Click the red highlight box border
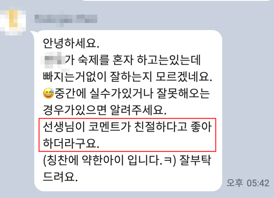Image resolution: width=274 pixels, height=198 pixels. tap(127, 119)
